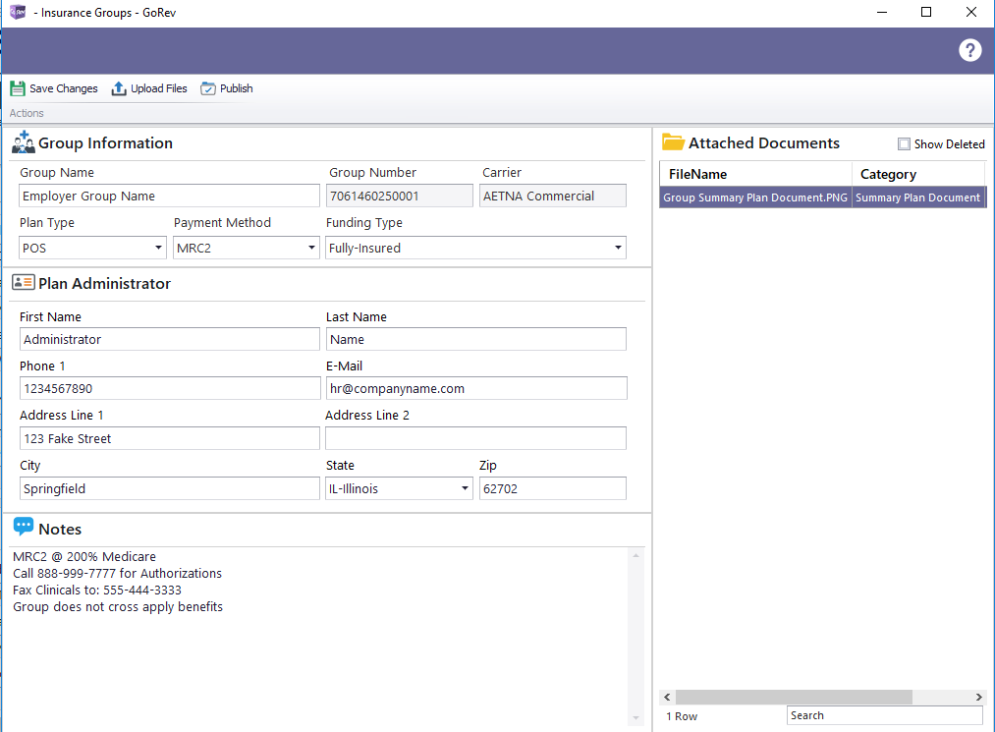The image size is (995, 732).
Task: Click the Publish button label
Action: point(236,88)
